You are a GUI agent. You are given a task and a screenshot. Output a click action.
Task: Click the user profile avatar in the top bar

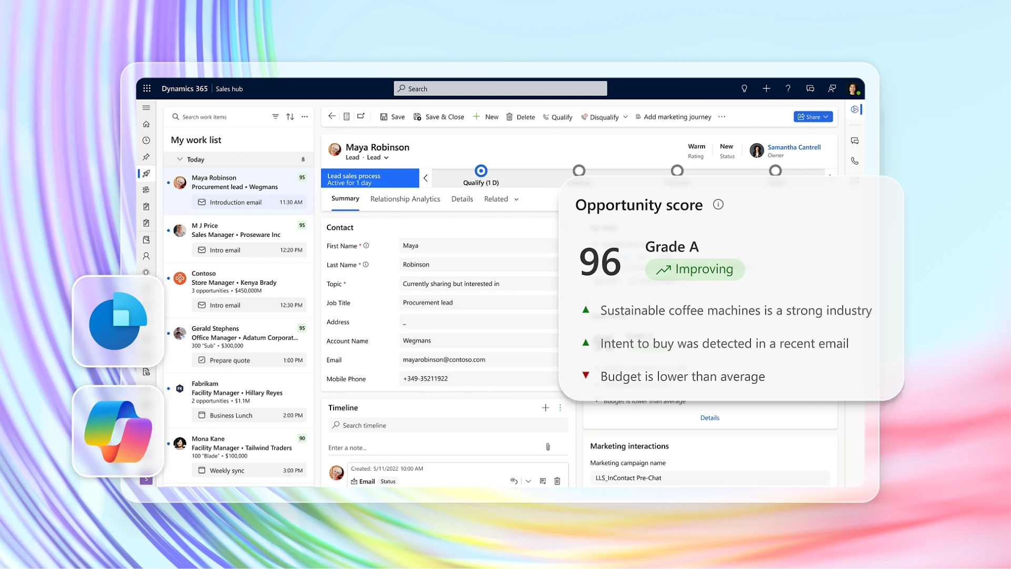[x=853, y=88]
